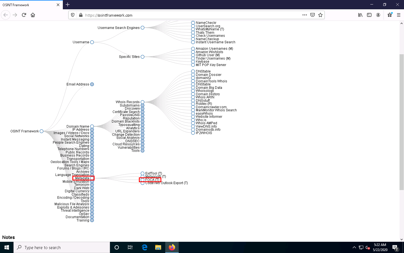Expand the IP Address node
404x253 pixels.
pyautogui.click(x=92, y=130)
